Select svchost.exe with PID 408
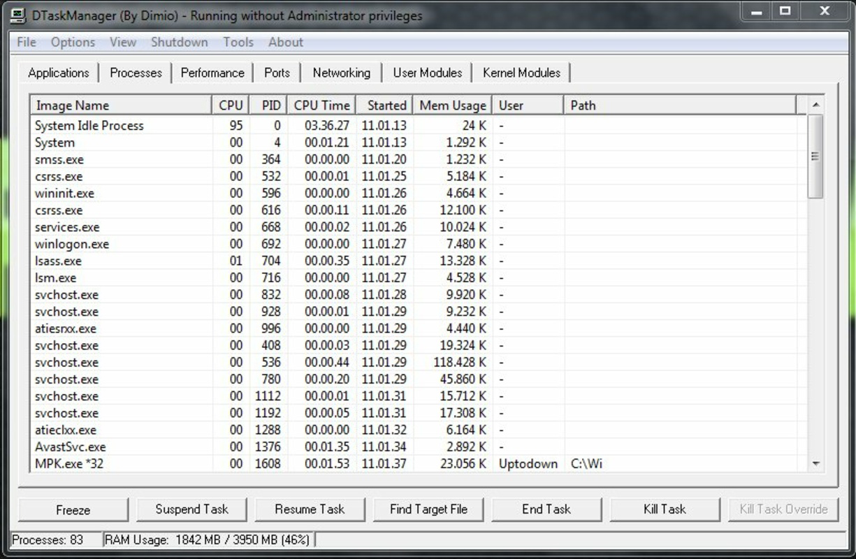856x559 pixels. 418,345
